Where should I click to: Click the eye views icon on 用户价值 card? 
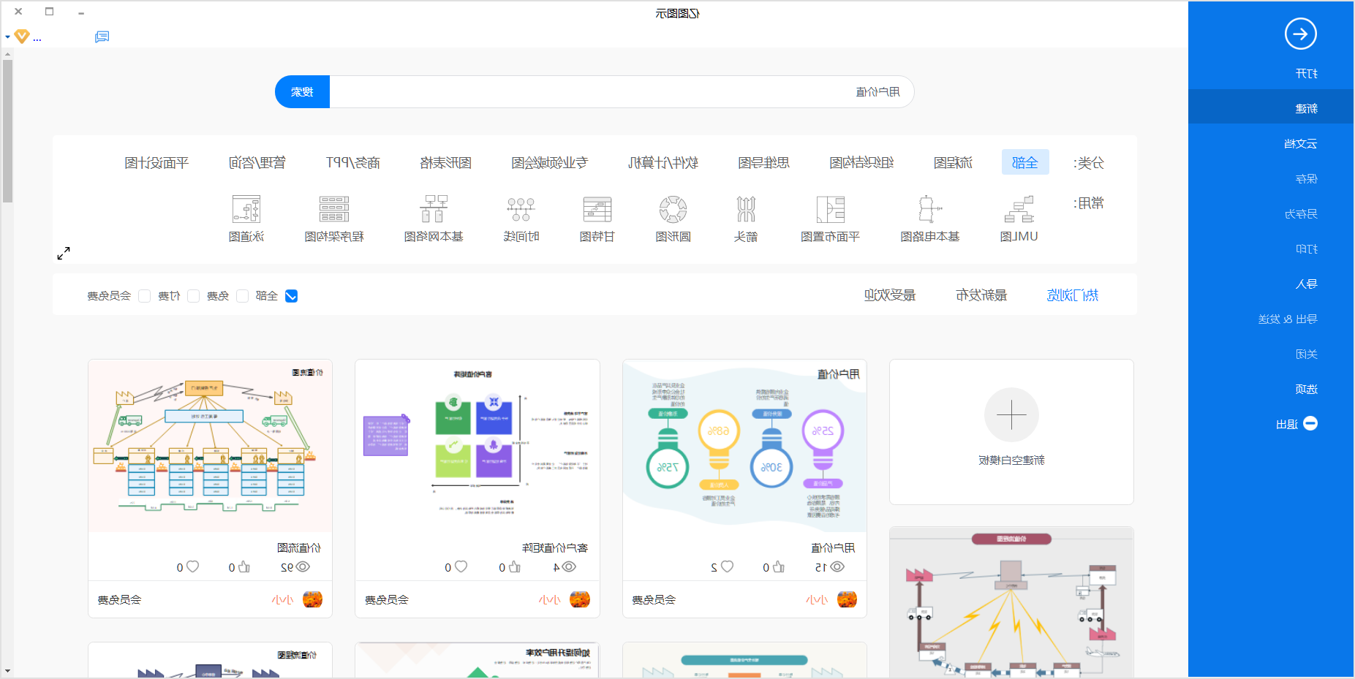[x=837, y=566]
